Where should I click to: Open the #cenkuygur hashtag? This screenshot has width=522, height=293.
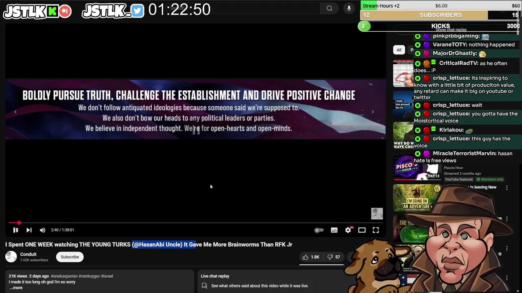tap(89, 276)
